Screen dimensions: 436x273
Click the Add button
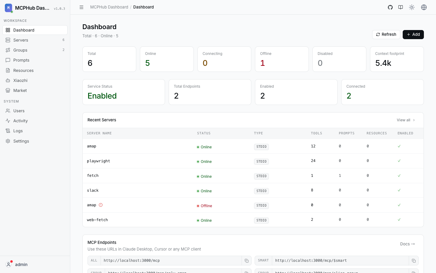click(413, 35)
